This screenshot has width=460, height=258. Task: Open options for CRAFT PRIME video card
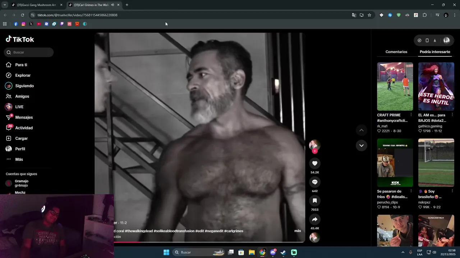[411, 115]
